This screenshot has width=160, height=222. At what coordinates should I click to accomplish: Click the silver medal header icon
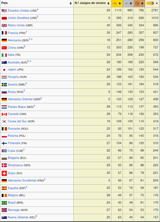[x=126, y=3]
